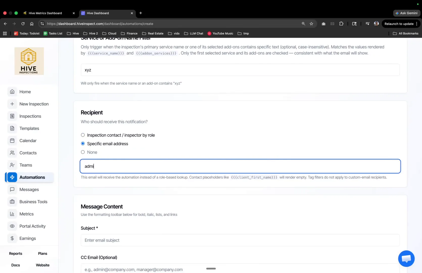Image resolution: width=422 pixels, height=273 pixels.
Task: Select Inspection contact / inspector by role
Action: 83,135
